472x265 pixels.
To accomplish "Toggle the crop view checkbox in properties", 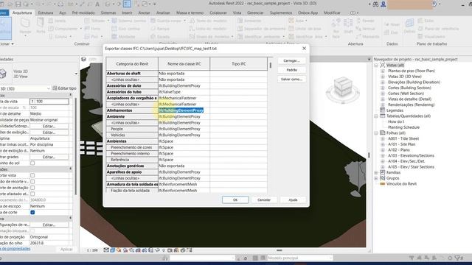I will (x=32, y=175).
